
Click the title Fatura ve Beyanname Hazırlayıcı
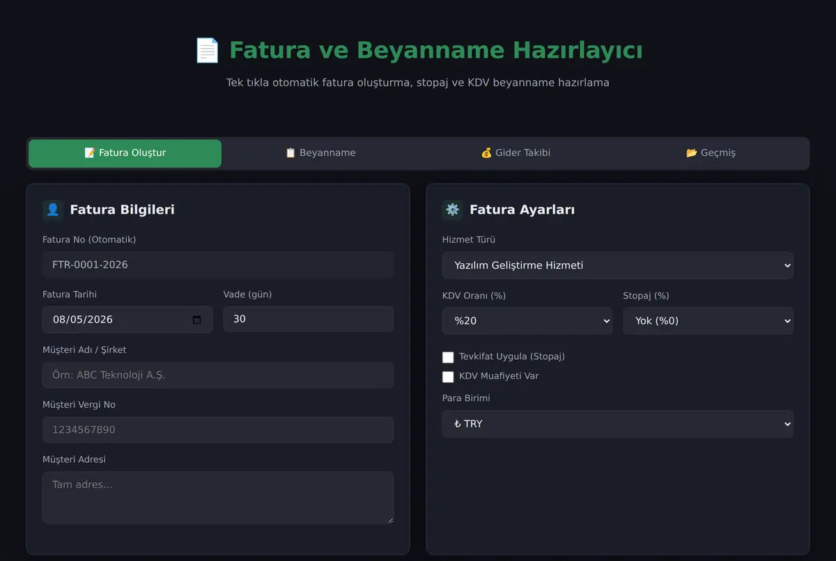coord(435,51)
